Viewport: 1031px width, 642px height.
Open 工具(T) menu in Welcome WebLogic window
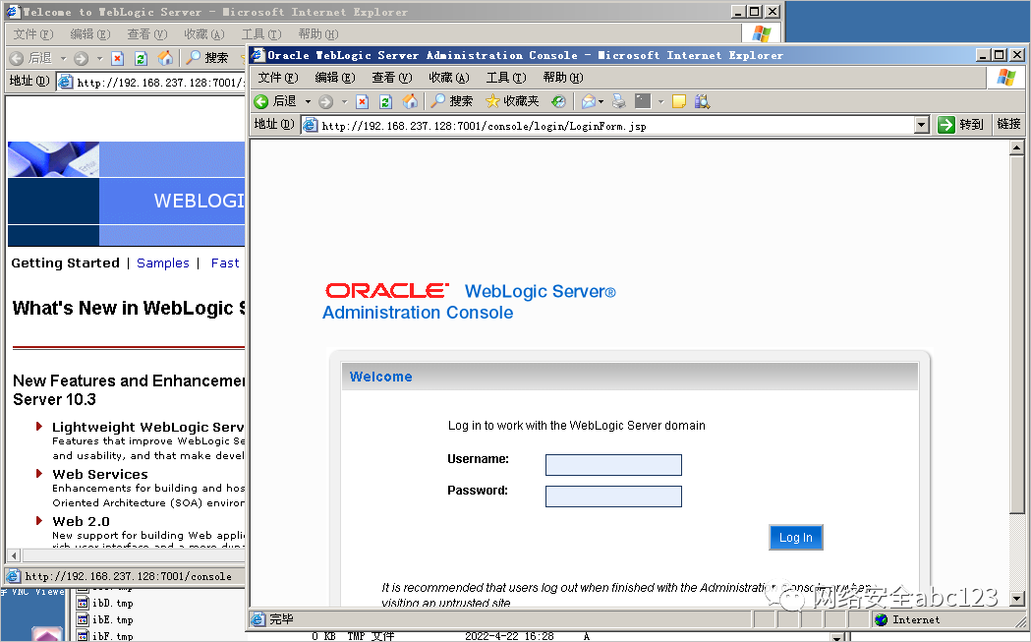tap(261, 34)
